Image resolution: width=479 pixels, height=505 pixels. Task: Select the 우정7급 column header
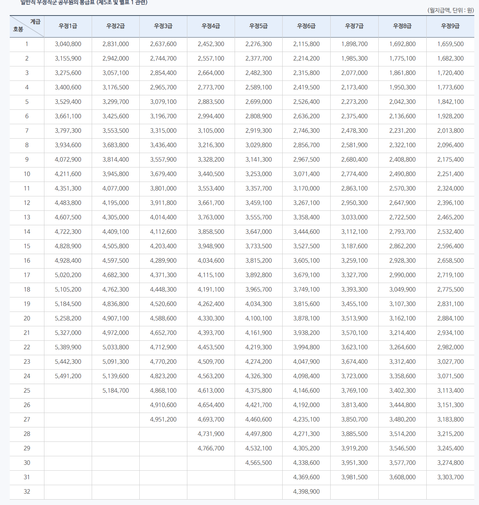tap(354, 26)
